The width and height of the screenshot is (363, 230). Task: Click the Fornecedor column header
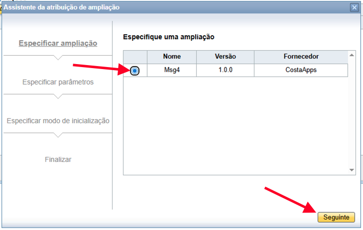pos(301,57)
